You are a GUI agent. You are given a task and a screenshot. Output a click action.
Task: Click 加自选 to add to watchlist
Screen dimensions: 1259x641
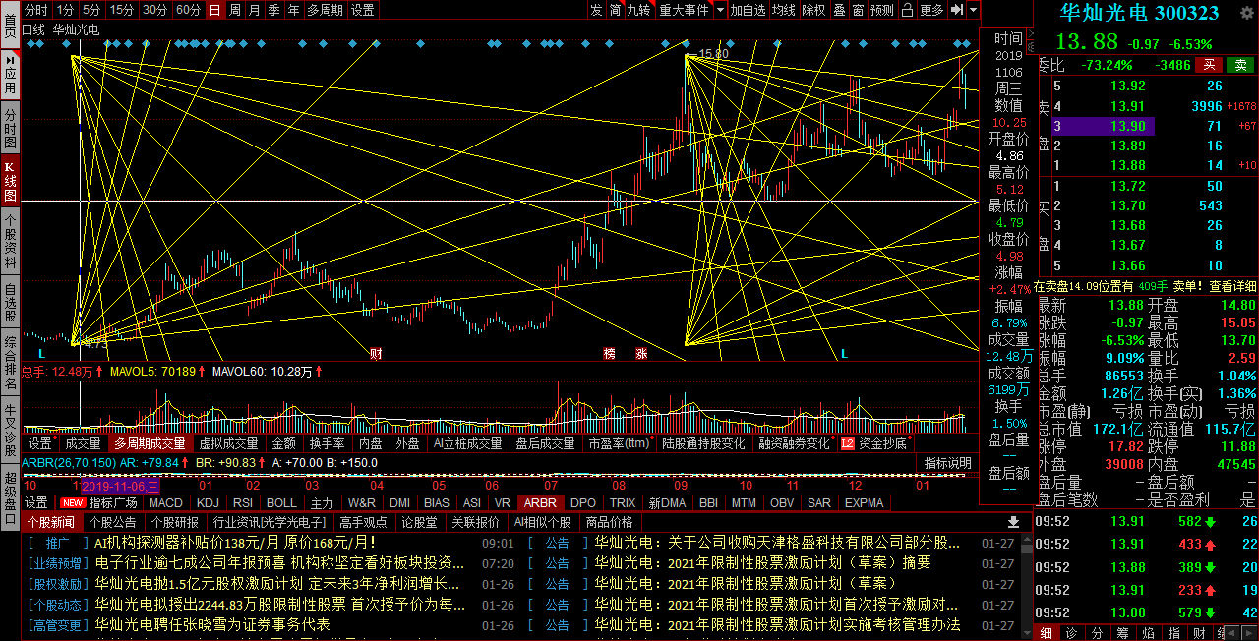coord(748,10)
